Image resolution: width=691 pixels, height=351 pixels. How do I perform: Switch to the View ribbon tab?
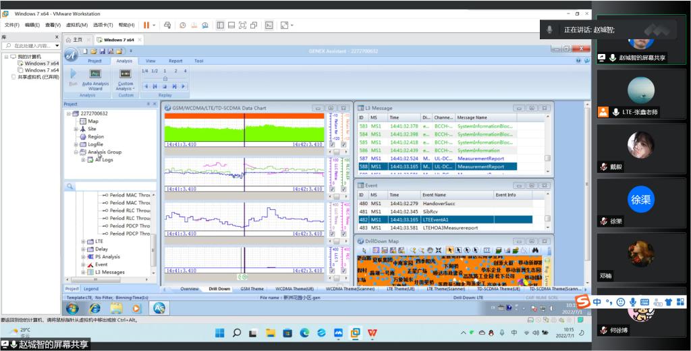coord(150,61)
